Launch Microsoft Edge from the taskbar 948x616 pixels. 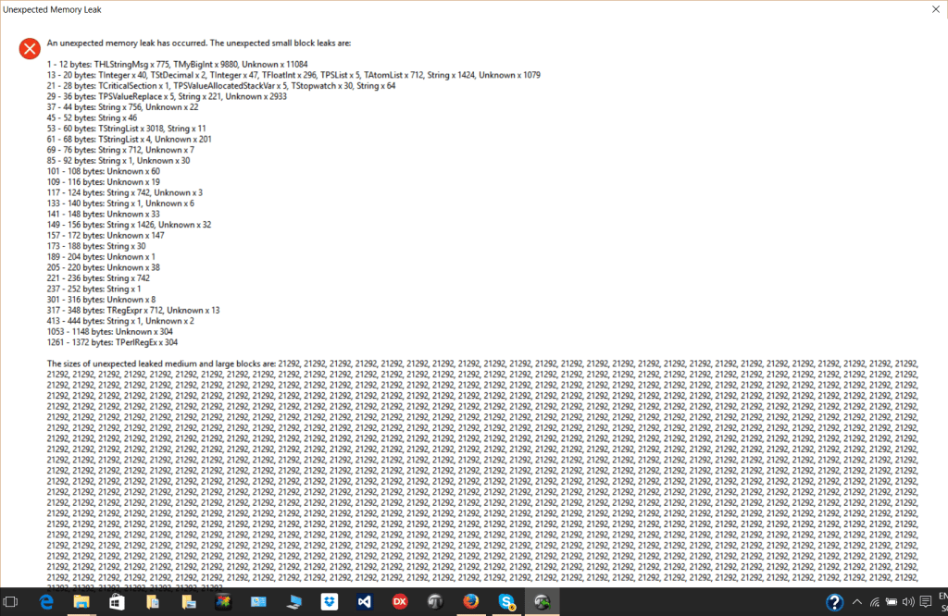point(46,602)
